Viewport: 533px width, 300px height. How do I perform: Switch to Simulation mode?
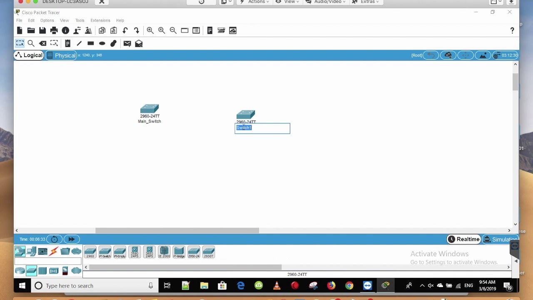[x=501, y=240]
